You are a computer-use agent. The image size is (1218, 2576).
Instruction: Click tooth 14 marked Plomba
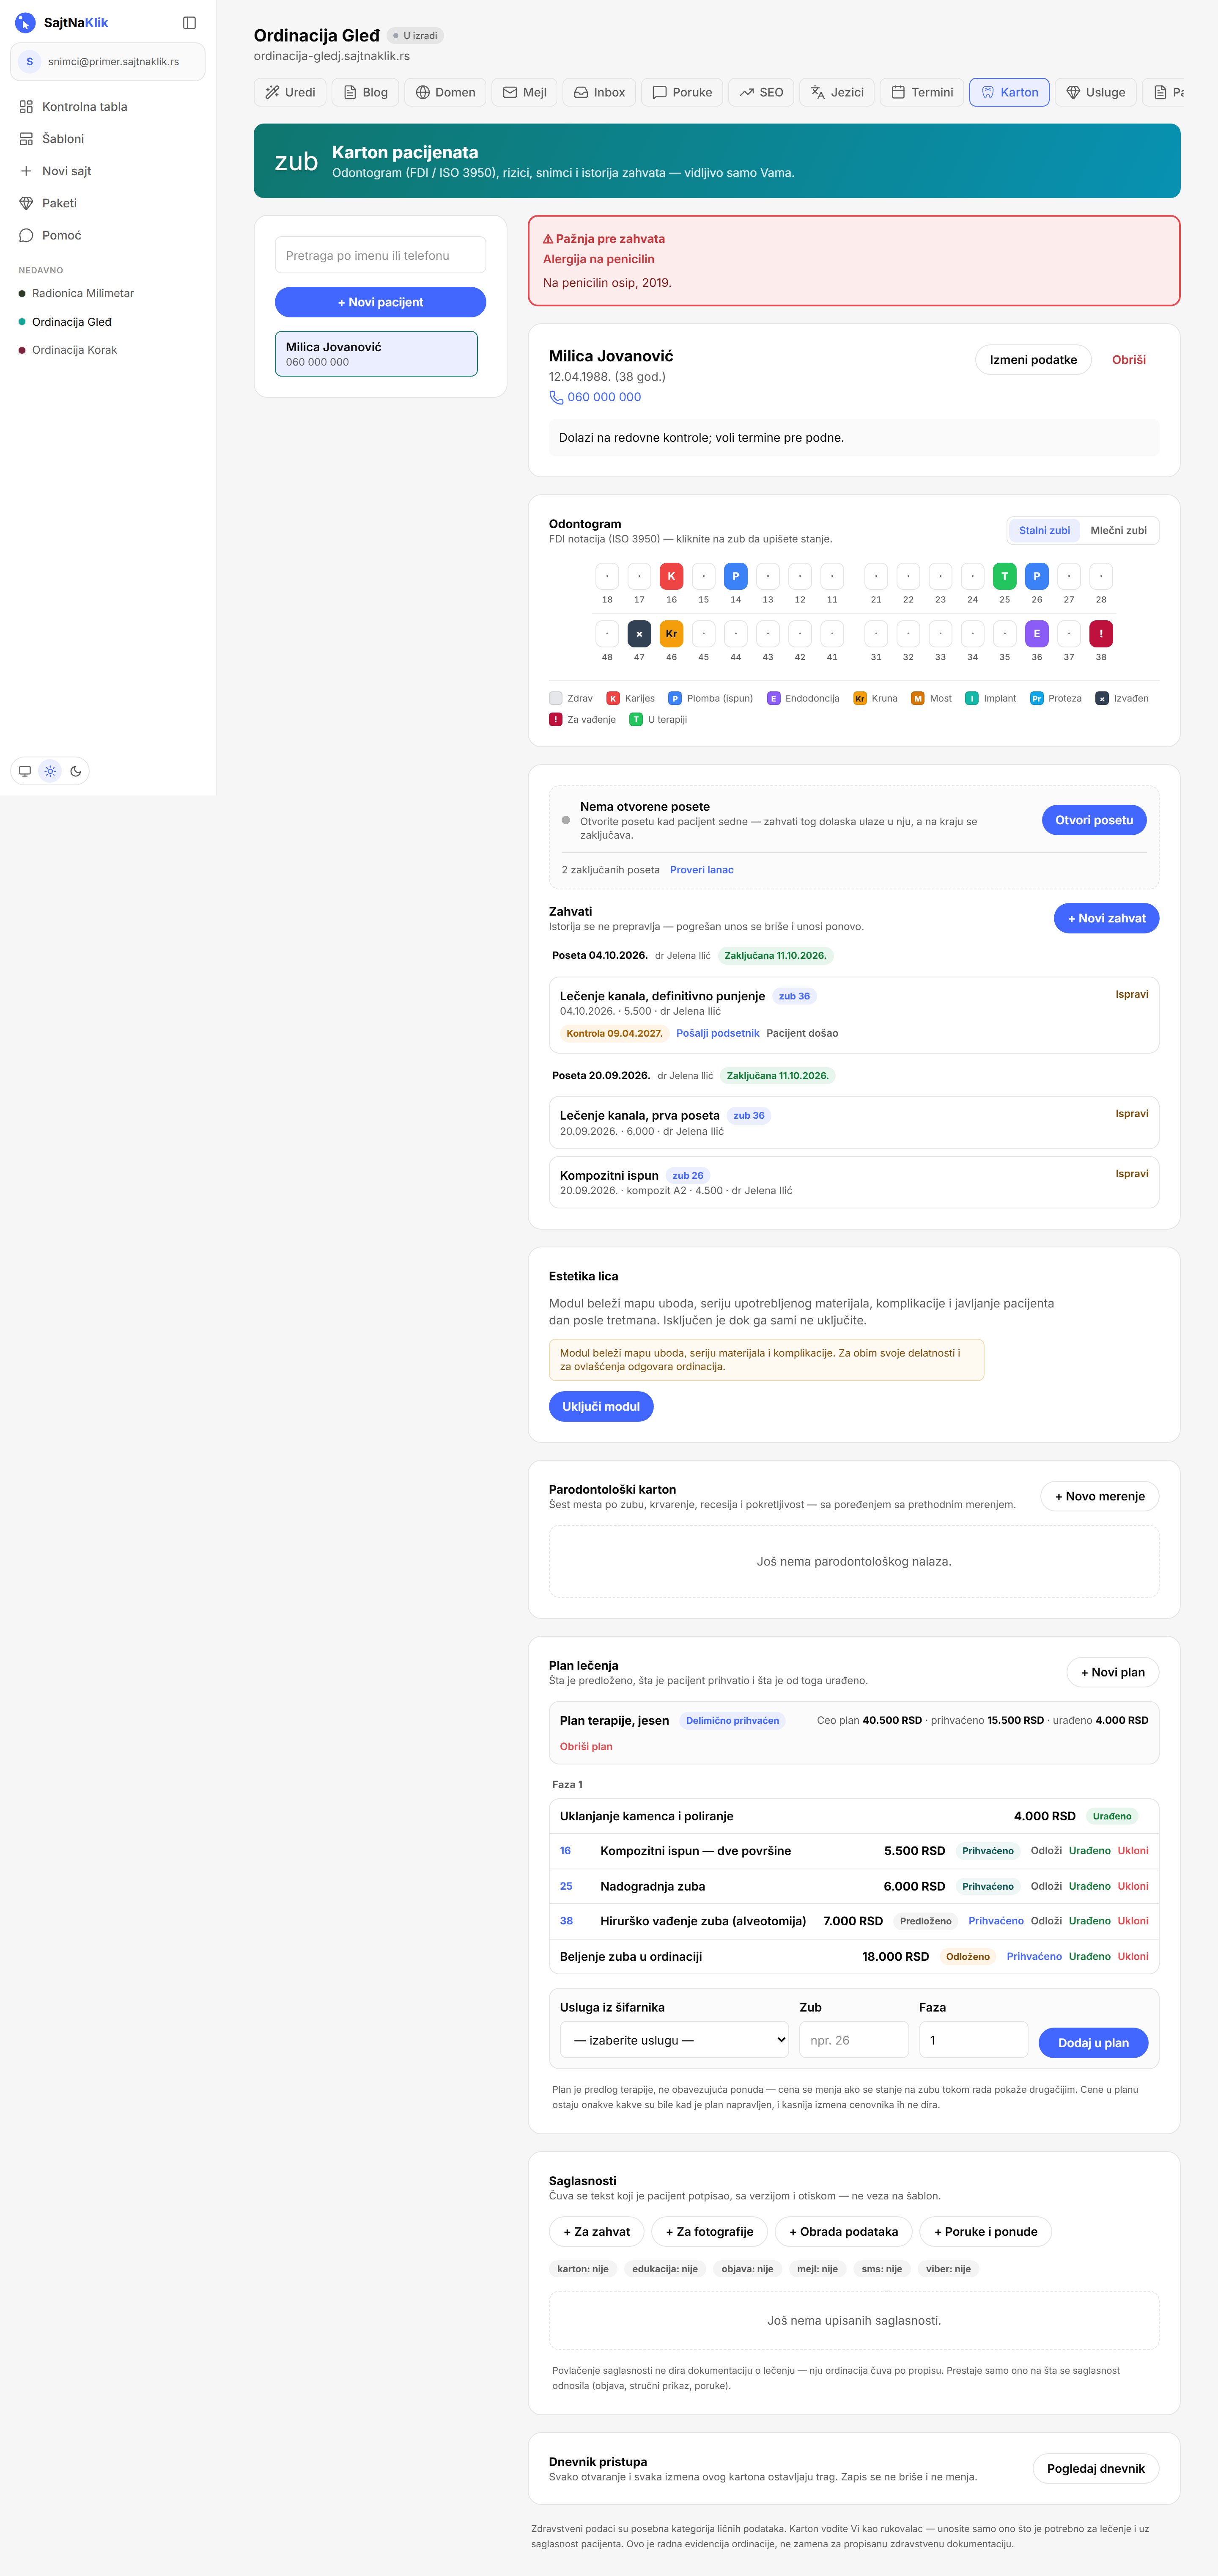pyautogui.click(x=735, y=576)
